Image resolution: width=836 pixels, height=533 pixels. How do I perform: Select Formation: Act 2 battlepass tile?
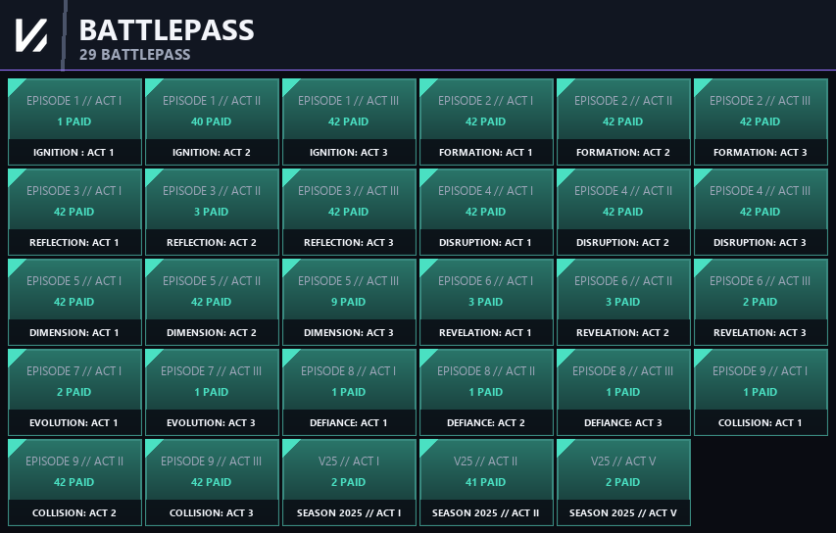[623, 122]
